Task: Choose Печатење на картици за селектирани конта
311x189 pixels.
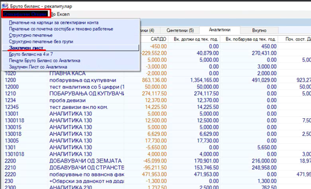Action: tap(54, 23)
